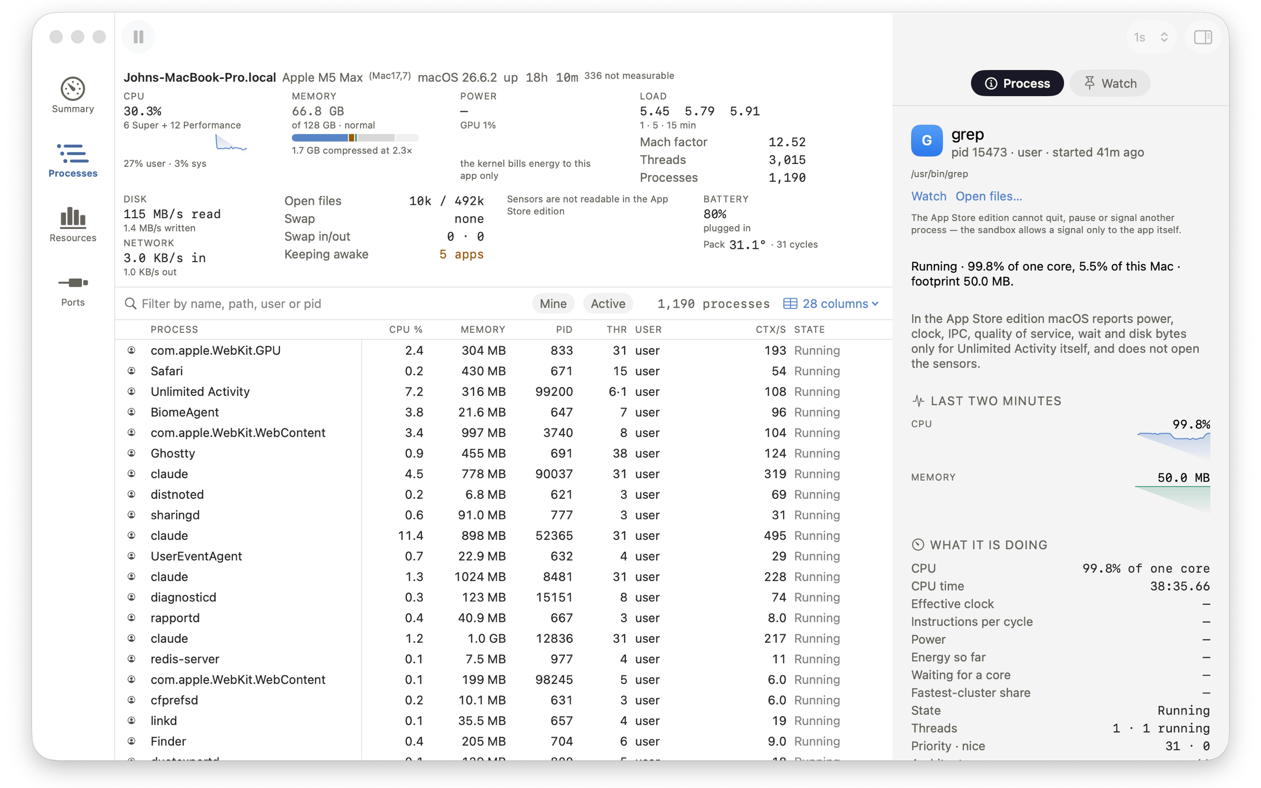
Task: Select the claude process with PID 8481
Action: pyautogui.click(x=503, y=576)
